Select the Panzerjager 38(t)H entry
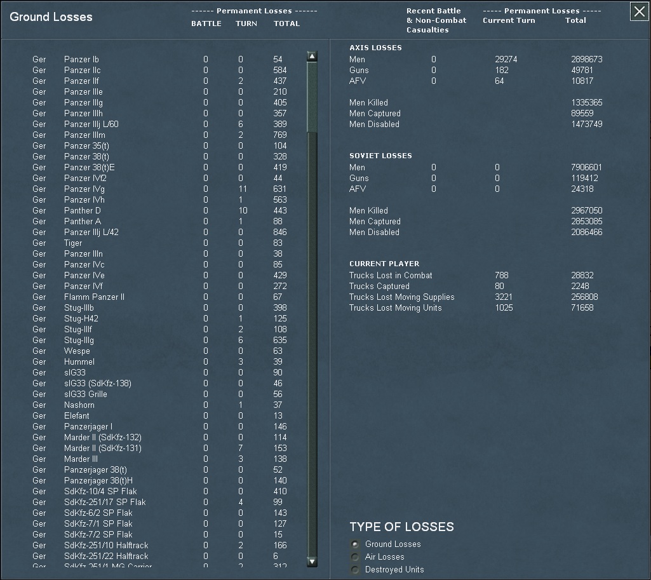Screen dimensions: 651x580 coord(98,480)
